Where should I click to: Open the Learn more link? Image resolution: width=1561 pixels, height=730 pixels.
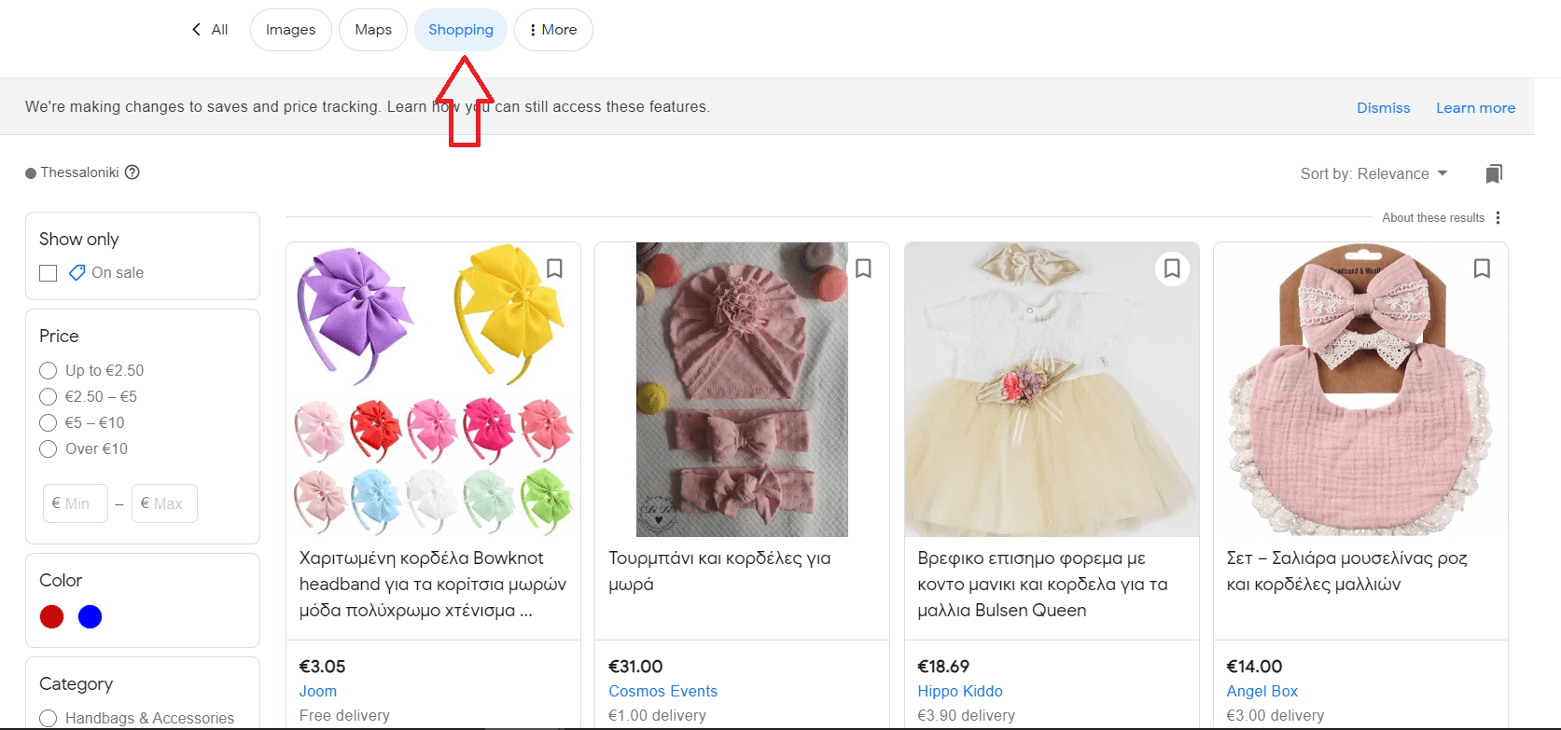click(x=1475, y=108)
